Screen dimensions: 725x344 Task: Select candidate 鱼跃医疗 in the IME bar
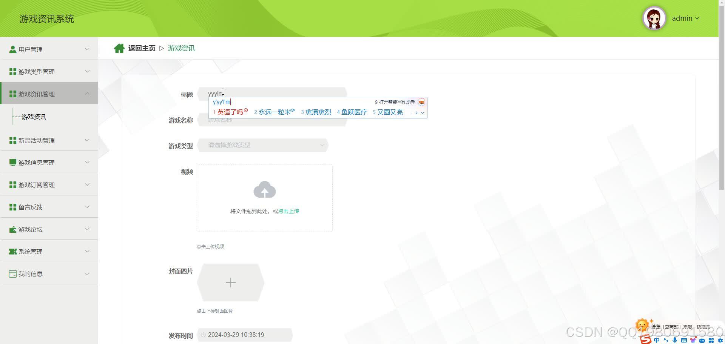(x=353, y=112)
